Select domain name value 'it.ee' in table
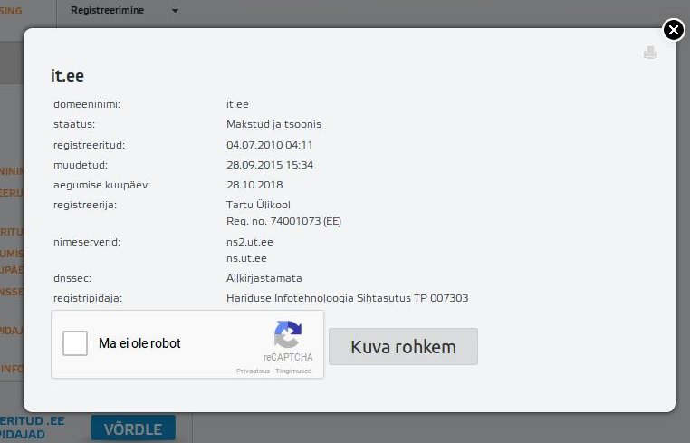 coord(237,104)
